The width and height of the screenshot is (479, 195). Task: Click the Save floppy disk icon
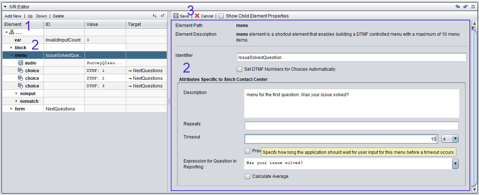pos(176,16)
